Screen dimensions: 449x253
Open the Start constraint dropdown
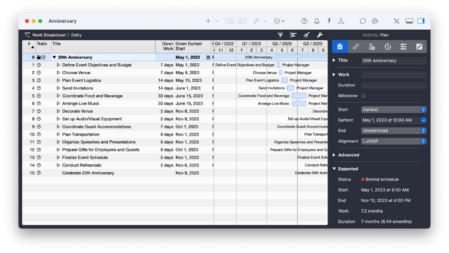pyautogui.click(x=393, y=109)
